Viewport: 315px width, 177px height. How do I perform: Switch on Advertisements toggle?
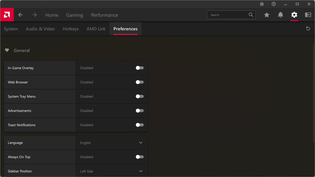click(x=140, y=111)
